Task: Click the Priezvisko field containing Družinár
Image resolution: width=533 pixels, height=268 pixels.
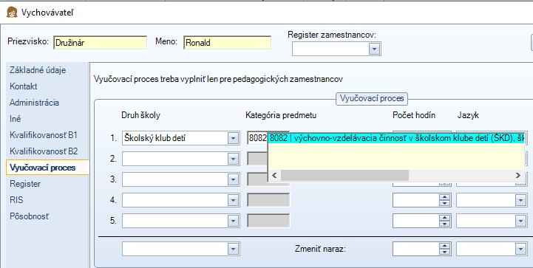Action: pos(101,43)
